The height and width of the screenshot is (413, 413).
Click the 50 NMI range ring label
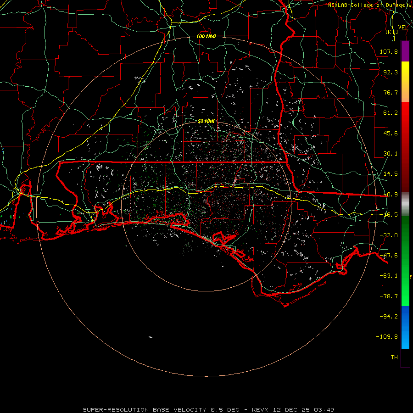(x=206, y=121)
